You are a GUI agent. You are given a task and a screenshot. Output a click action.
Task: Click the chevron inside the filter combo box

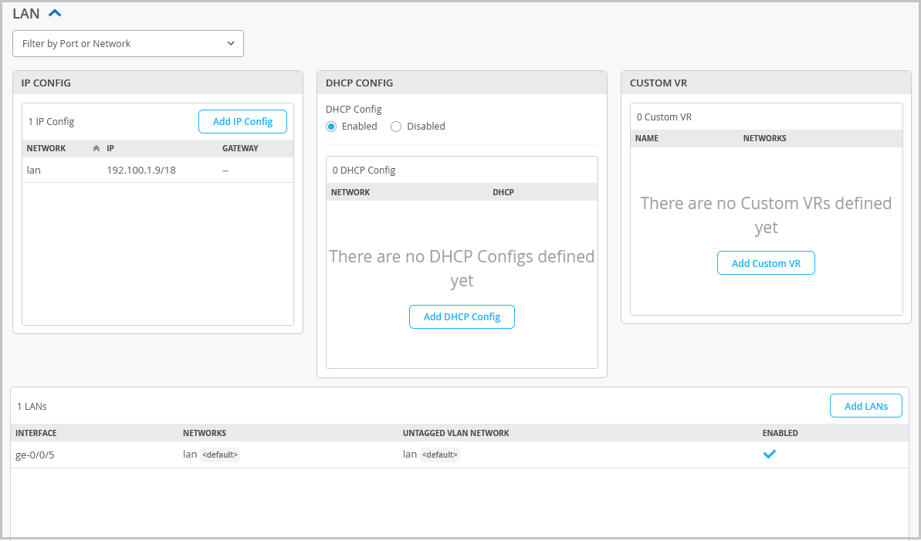point(230,43)
